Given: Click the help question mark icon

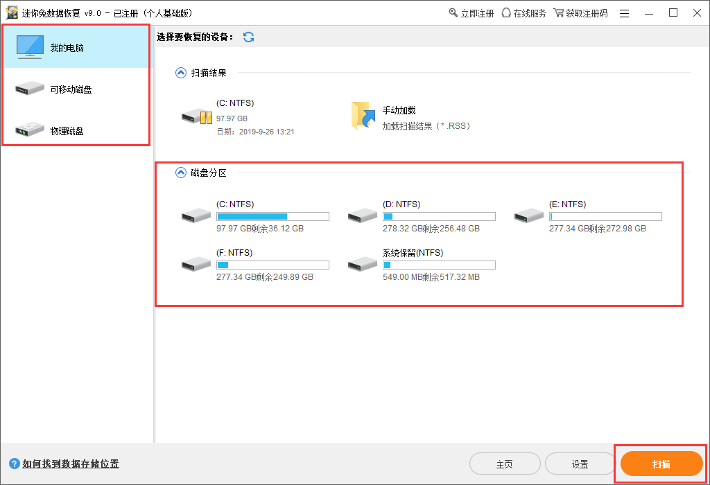Looking at the screenshot, I should pos(15,464).
